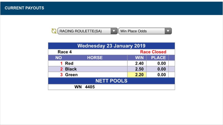
Task: Select the CURRENT PAYOUTS header title
Action: [24, 8]
